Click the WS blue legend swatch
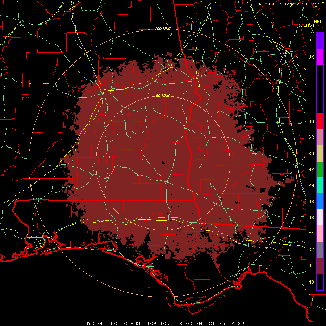 tap(320, 201)
